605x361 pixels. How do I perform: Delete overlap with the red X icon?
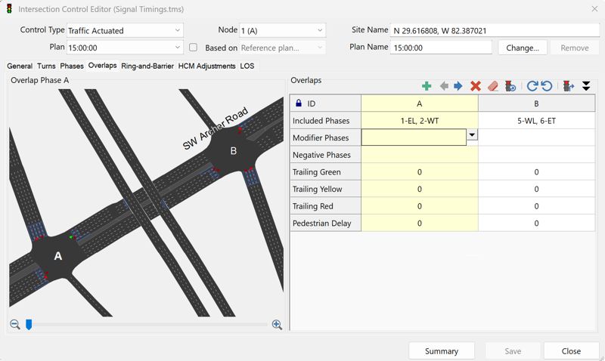point(476,86)
